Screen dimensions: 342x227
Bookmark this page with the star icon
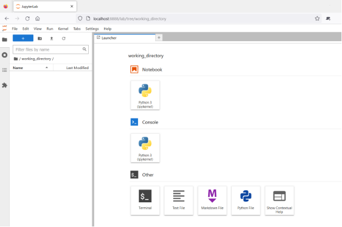click(x=317, y=18)
